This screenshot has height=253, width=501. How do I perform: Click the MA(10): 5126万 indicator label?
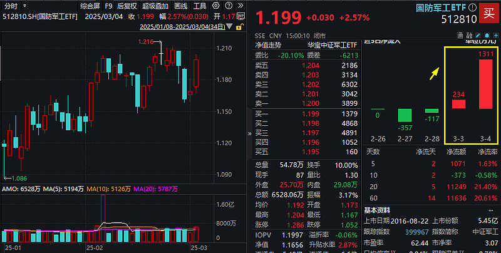pyautogui.click(x=108, y=189)
